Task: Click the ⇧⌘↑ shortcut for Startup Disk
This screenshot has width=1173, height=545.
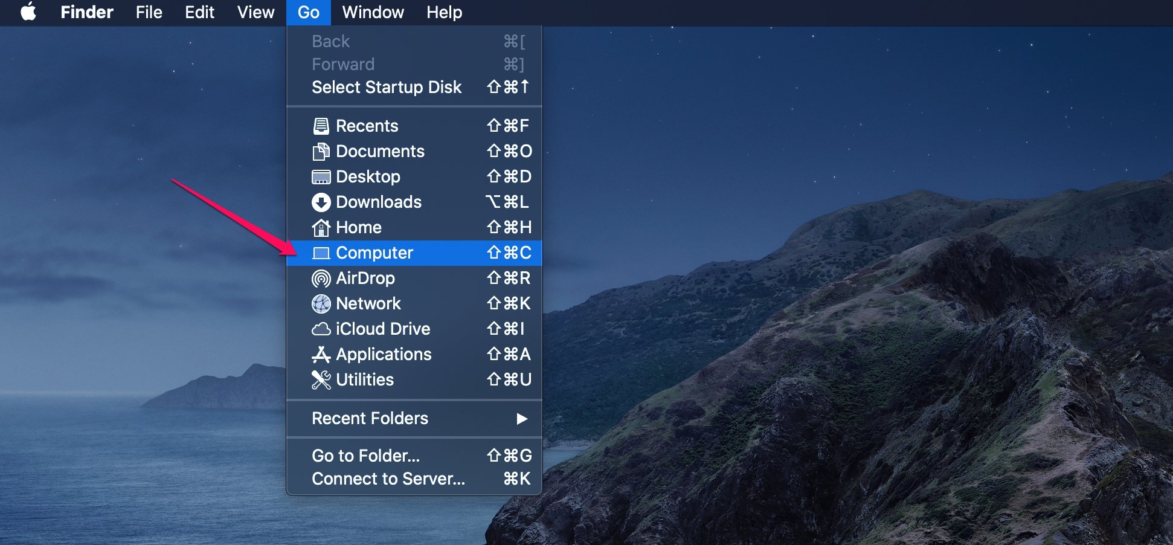Action: [x=509, y=87]
